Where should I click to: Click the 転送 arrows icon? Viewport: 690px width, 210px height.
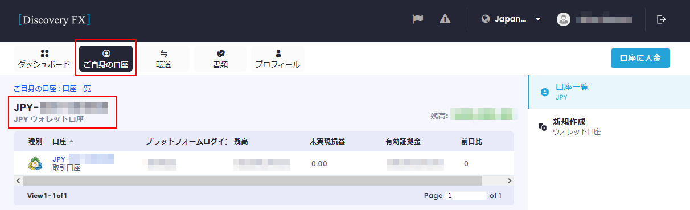tap(164, 53)
